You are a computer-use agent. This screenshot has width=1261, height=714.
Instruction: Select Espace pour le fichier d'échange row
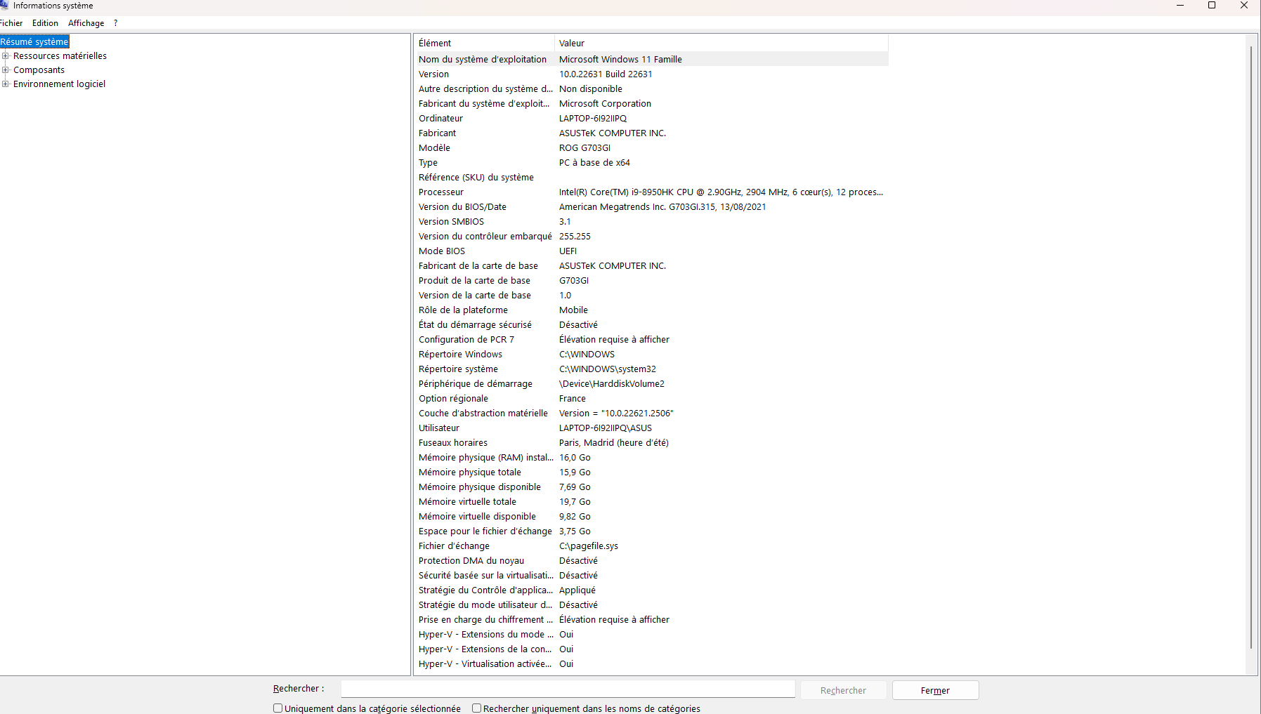click(652, 531)
